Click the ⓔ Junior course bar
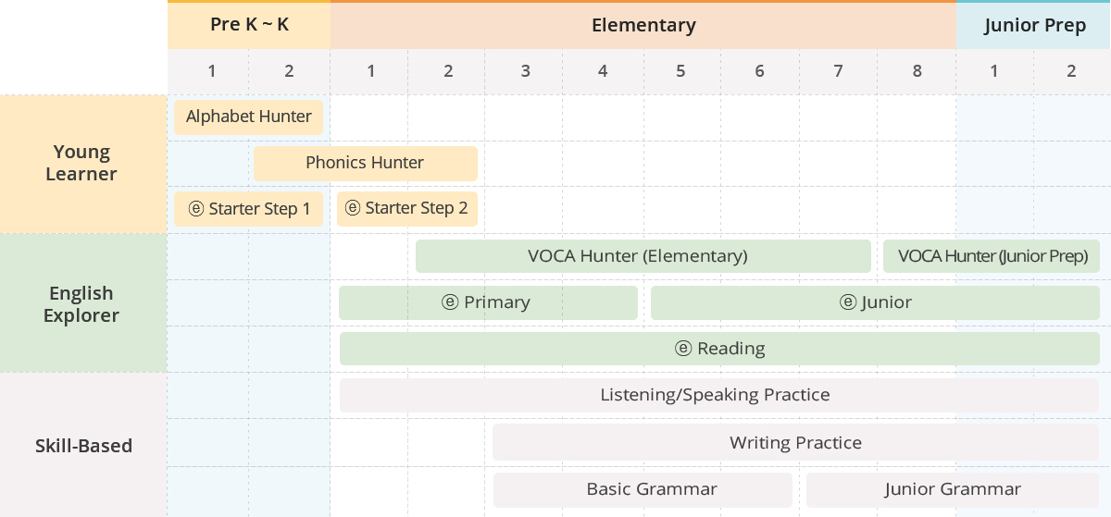Screen dimensions: 1111x517 click(x=875, y=302)
